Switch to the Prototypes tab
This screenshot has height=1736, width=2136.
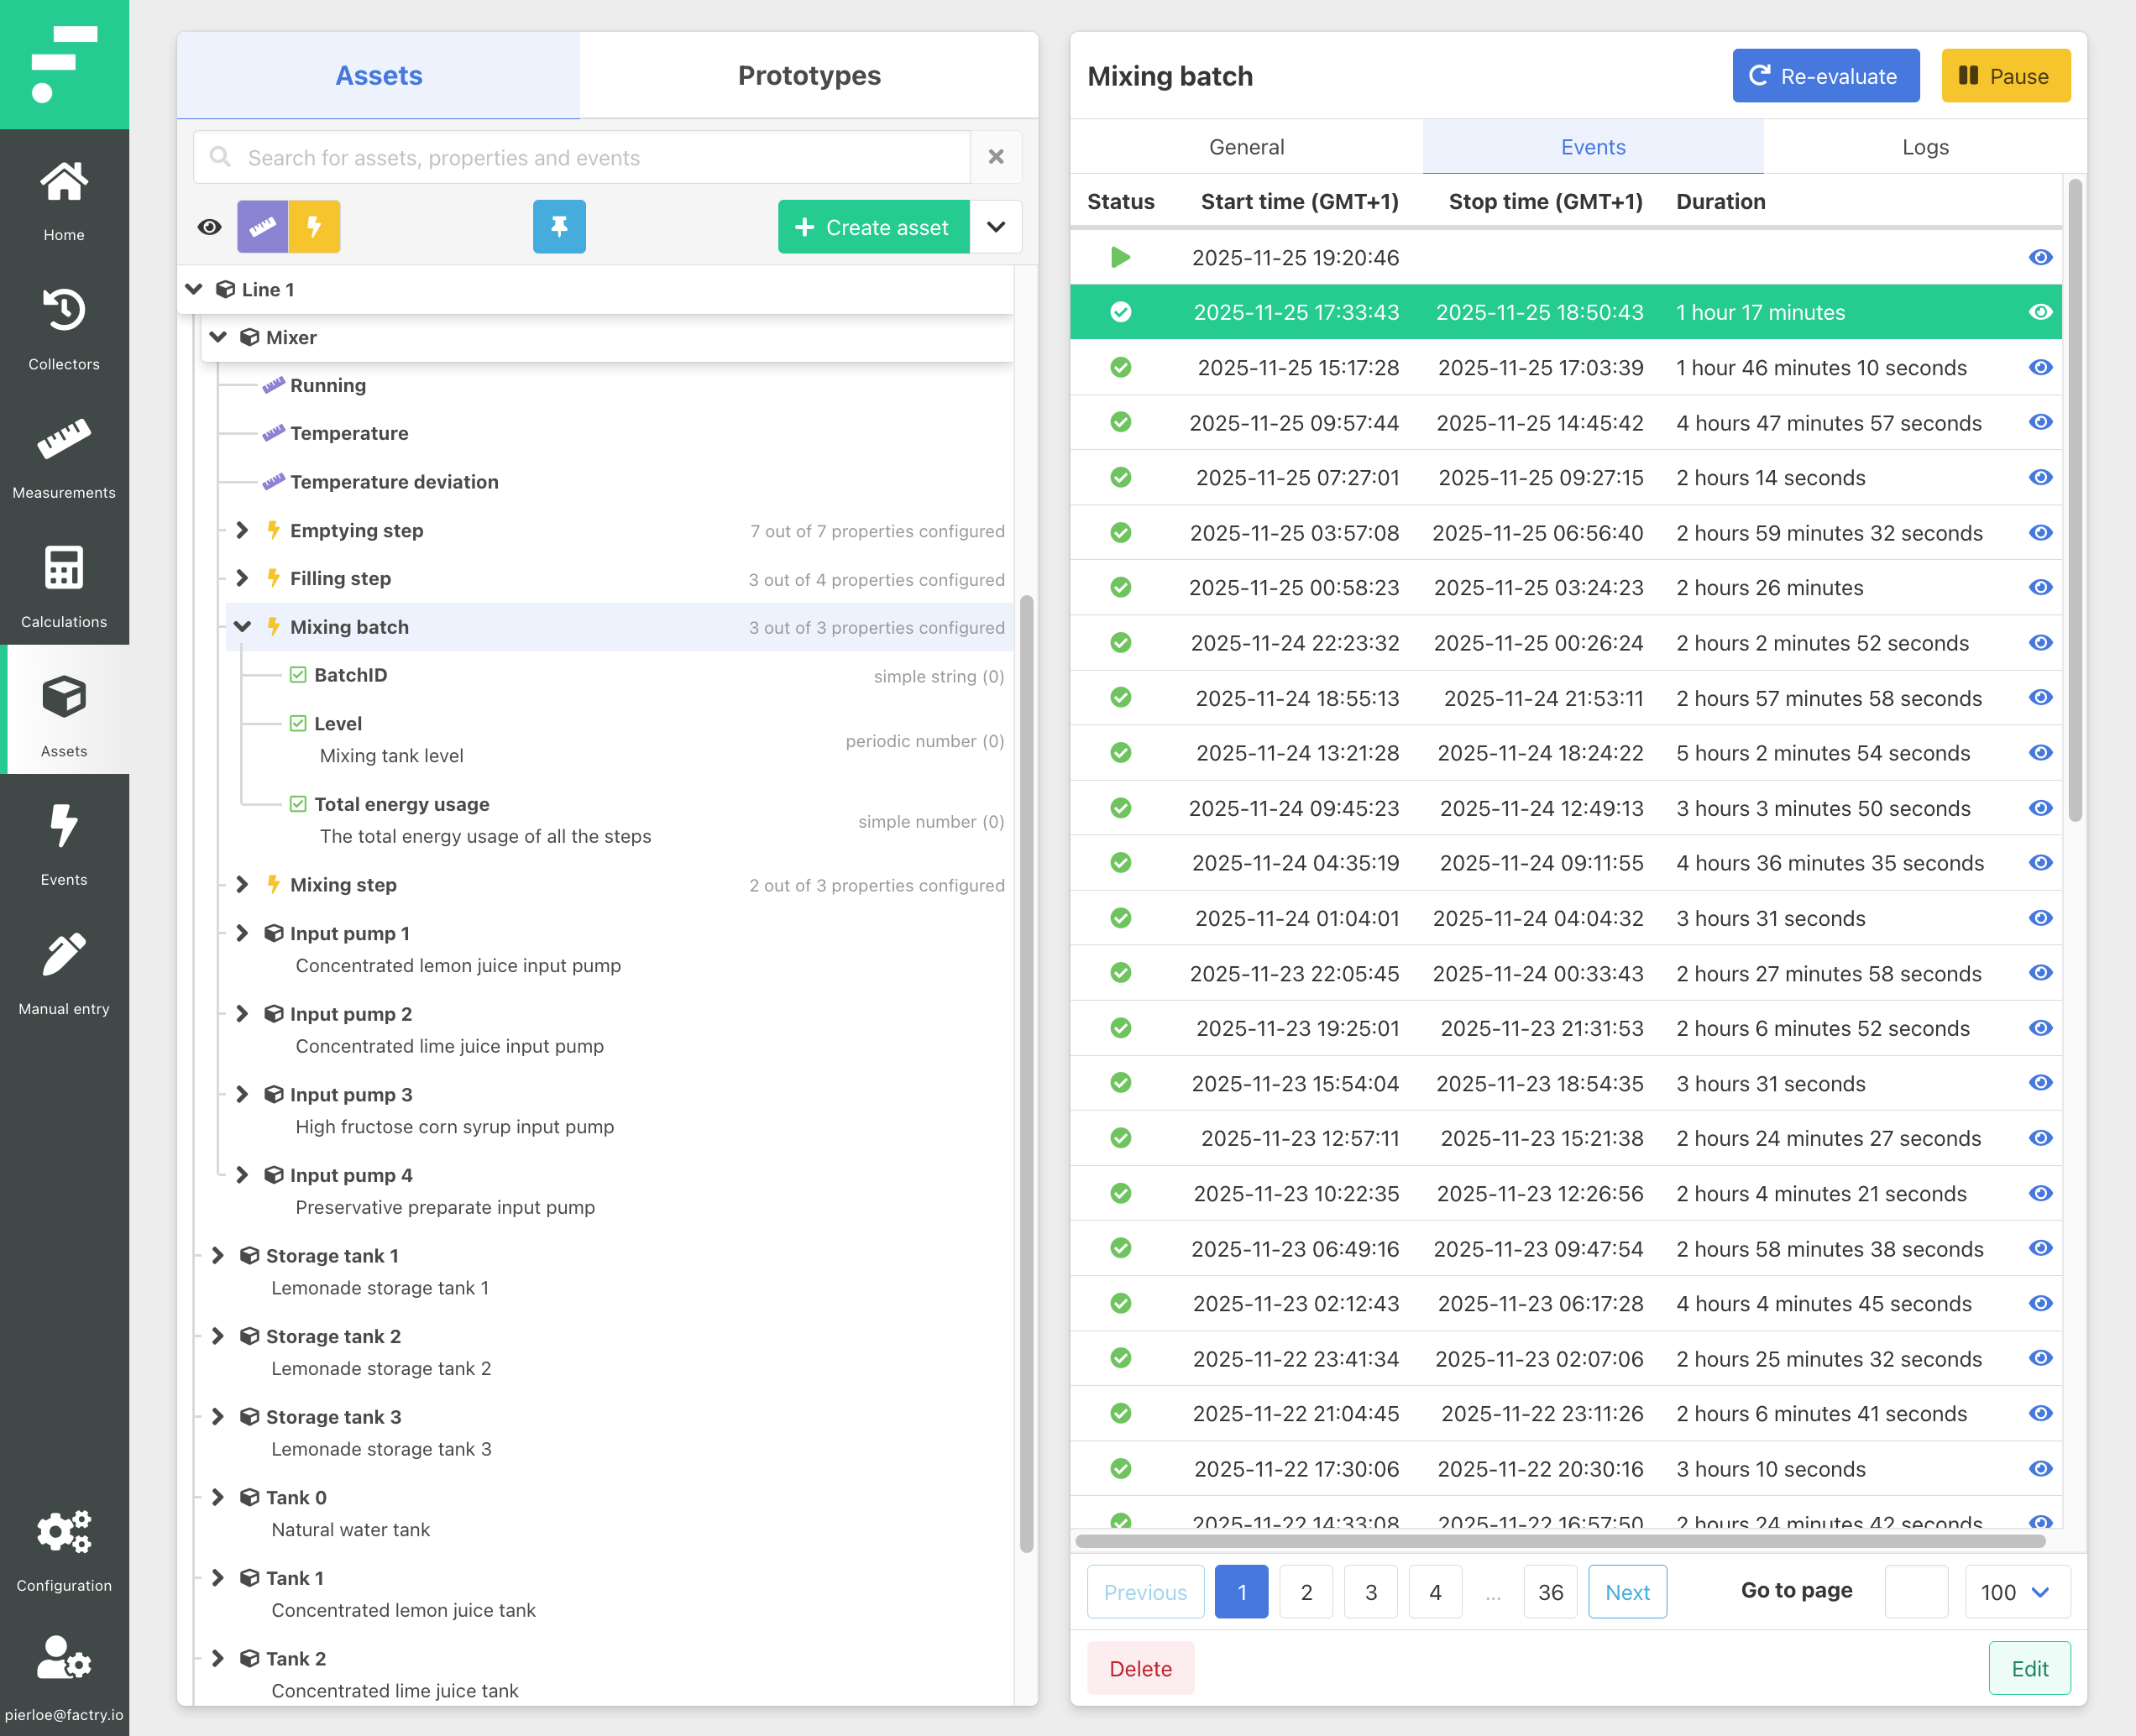tap(808, 76)
